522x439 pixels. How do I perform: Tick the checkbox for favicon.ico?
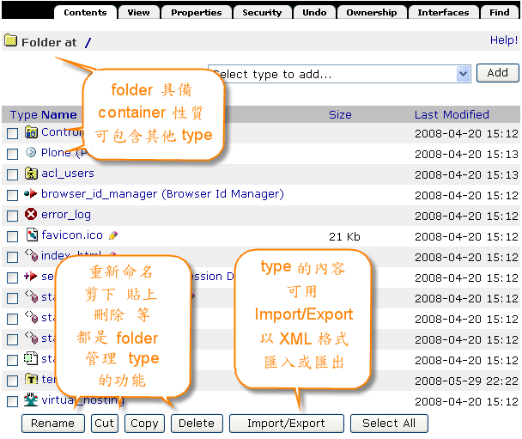pyautogui.click(x=13, y=237)
